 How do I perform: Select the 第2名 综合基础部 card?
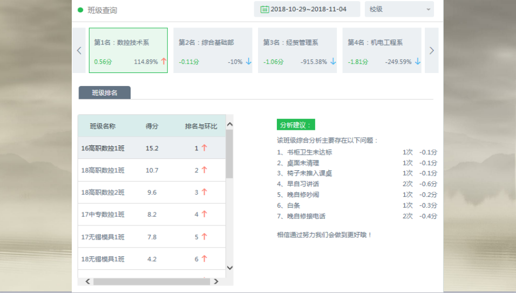[x=213, y=50]
